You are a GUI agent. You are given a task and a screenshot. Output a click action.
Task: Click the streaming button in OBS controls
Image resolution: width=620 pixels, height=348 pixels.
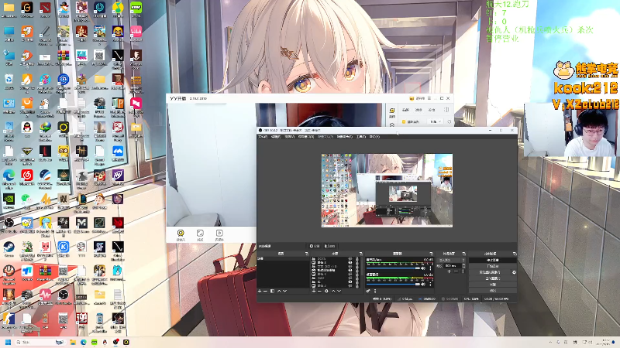[x=493, y=260]
